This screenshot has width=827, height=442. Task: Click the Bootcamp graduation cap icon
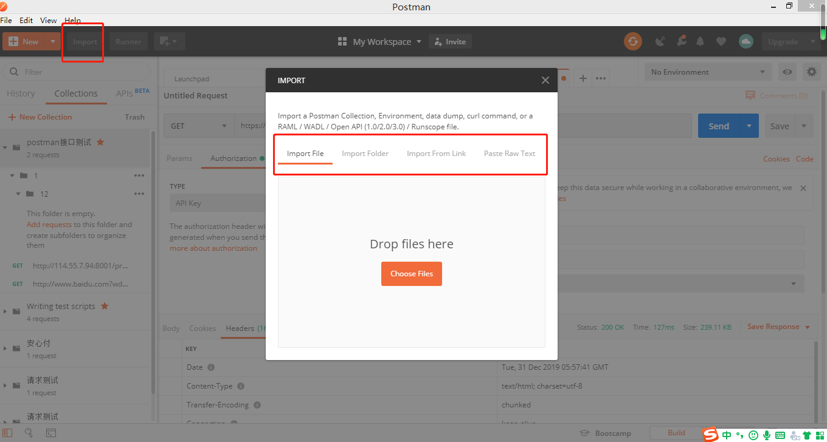[x=584, y=433]
